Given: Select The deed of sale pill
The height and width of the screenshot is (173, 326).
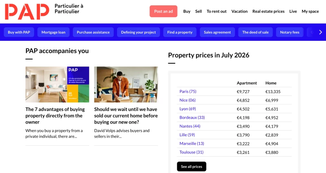Looking at the screenshot, I should (x=256, y=32).
